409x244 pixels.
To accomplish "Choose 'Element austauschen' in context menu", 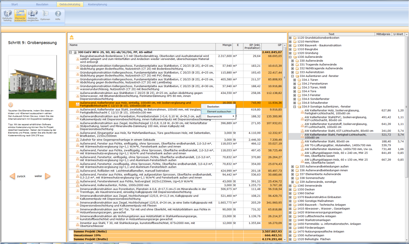I will pyautogui.click(x=217, y=111).
